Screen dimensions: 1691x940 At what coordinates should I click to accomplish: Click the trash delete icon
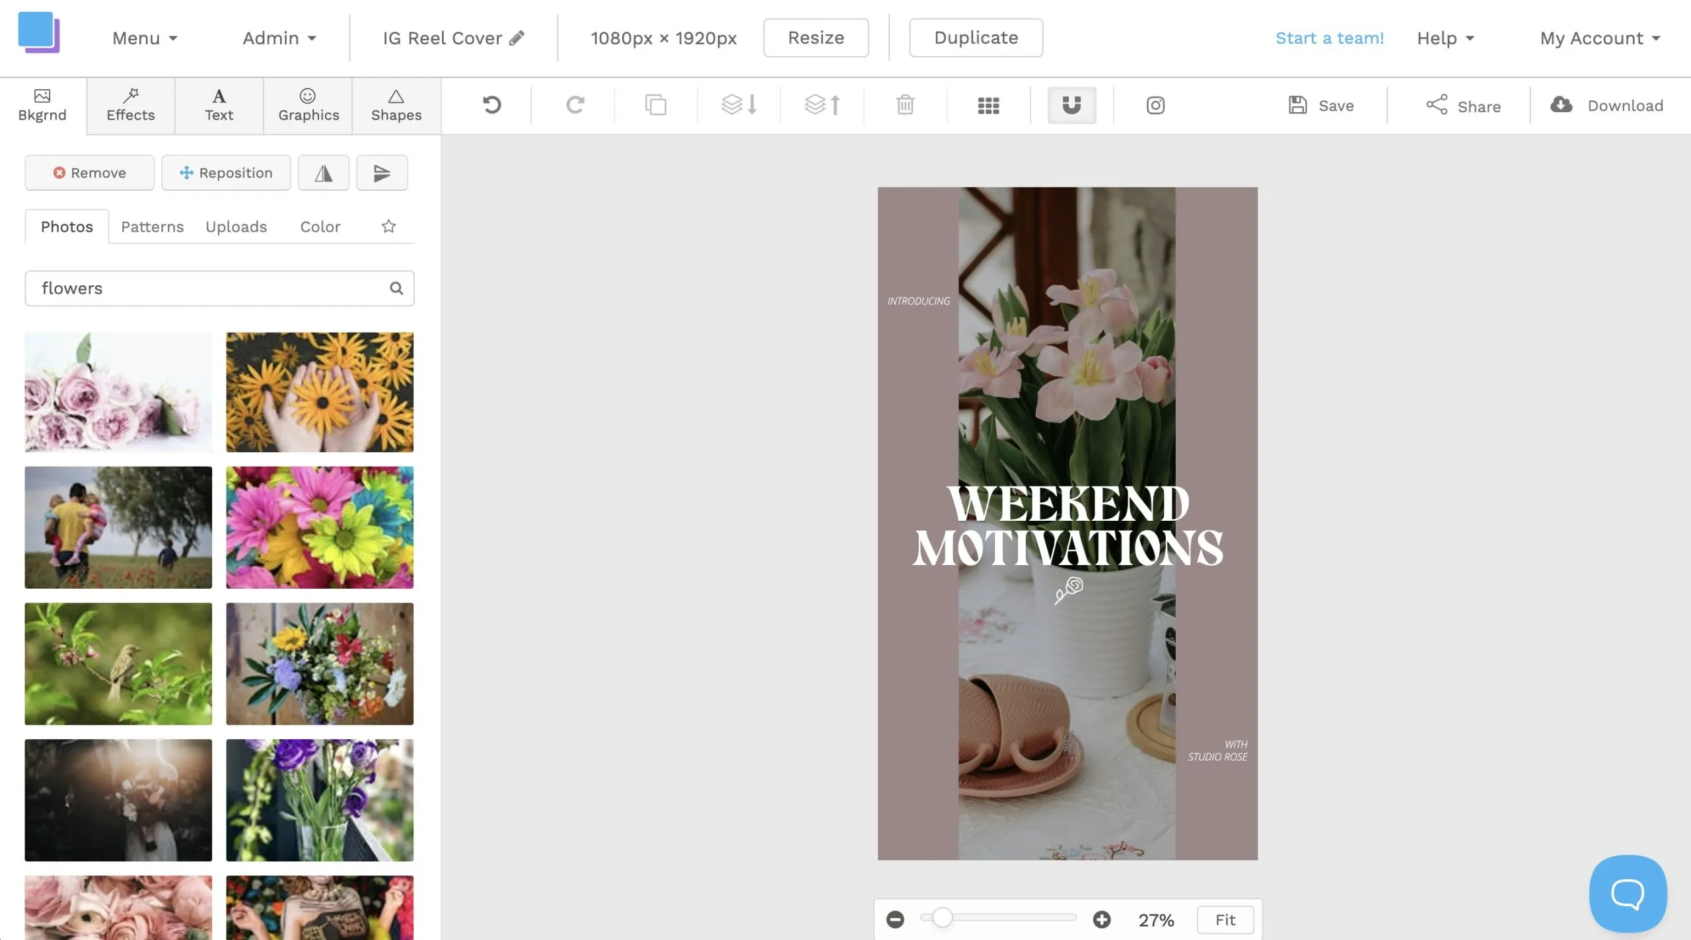click(x=905, y=105)
